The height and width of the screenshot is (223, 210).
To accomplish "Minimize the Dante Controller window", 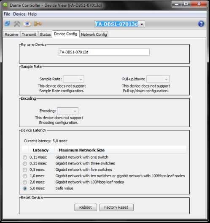I will (177, 4).
